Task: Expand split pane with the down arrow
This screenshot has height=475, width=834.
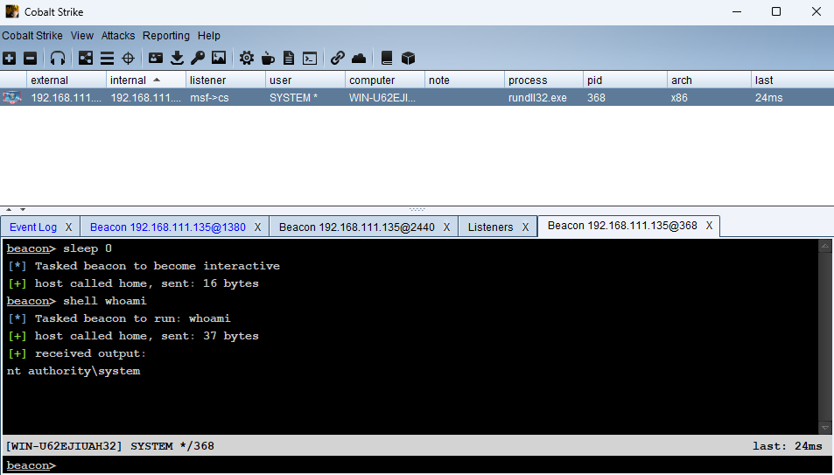Action: [23, 210]
